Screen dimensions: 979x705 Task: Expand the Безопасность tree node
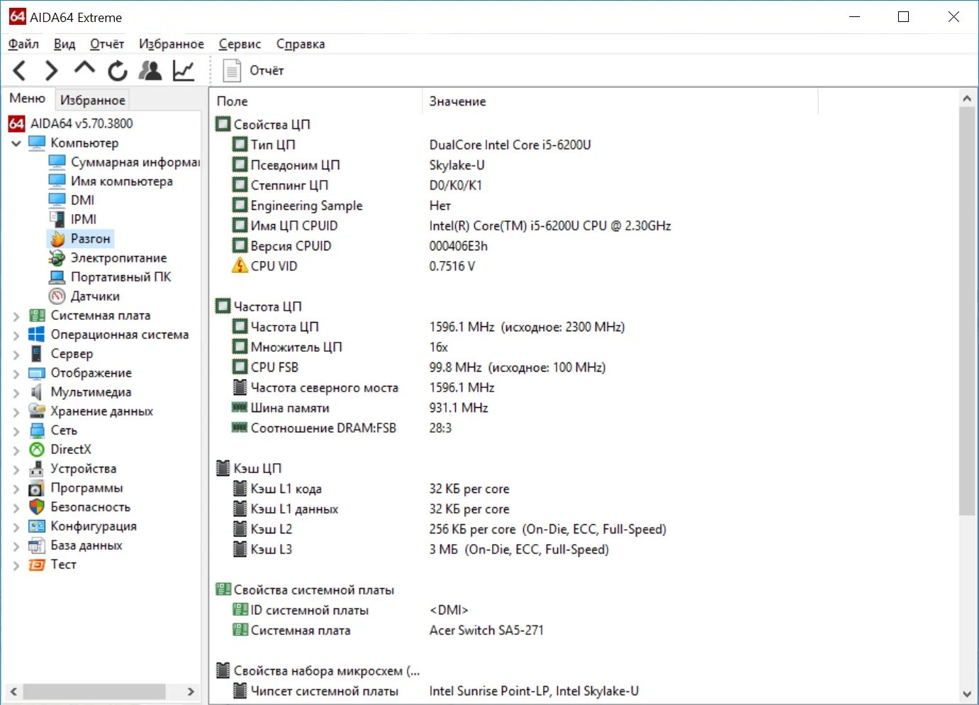pyautogui.click(x=16, y=507)
